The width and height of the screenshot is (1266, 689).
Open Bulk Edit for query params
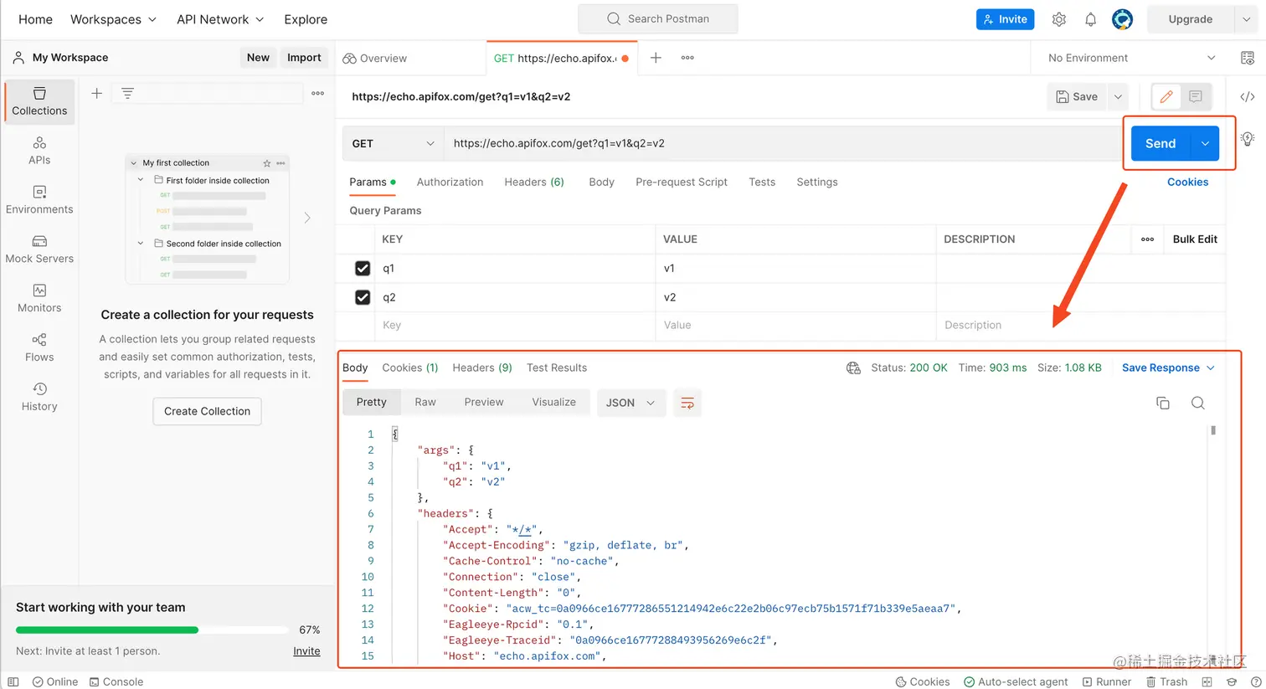coord(1195,239)
